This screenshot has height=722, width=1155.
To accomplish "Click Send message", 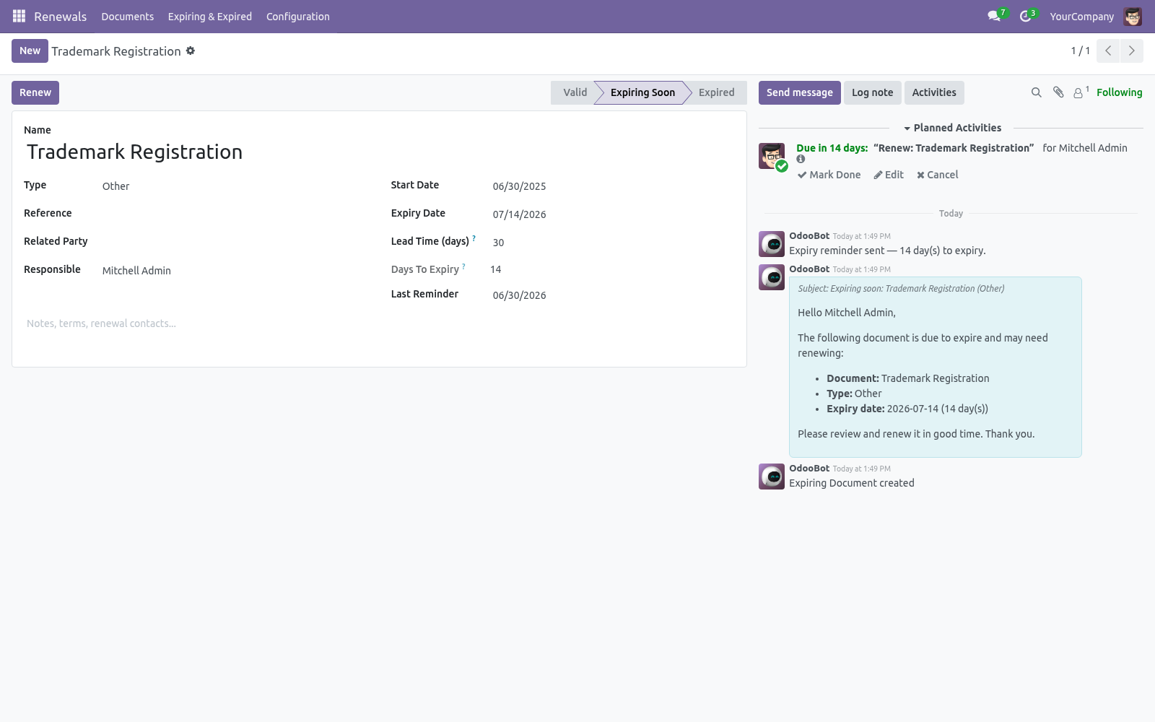I will click(799, 92).
